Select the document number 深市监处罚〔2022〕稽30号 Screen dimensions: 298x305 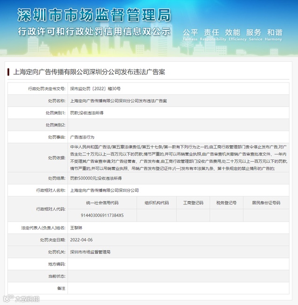(x=95, y=89)
